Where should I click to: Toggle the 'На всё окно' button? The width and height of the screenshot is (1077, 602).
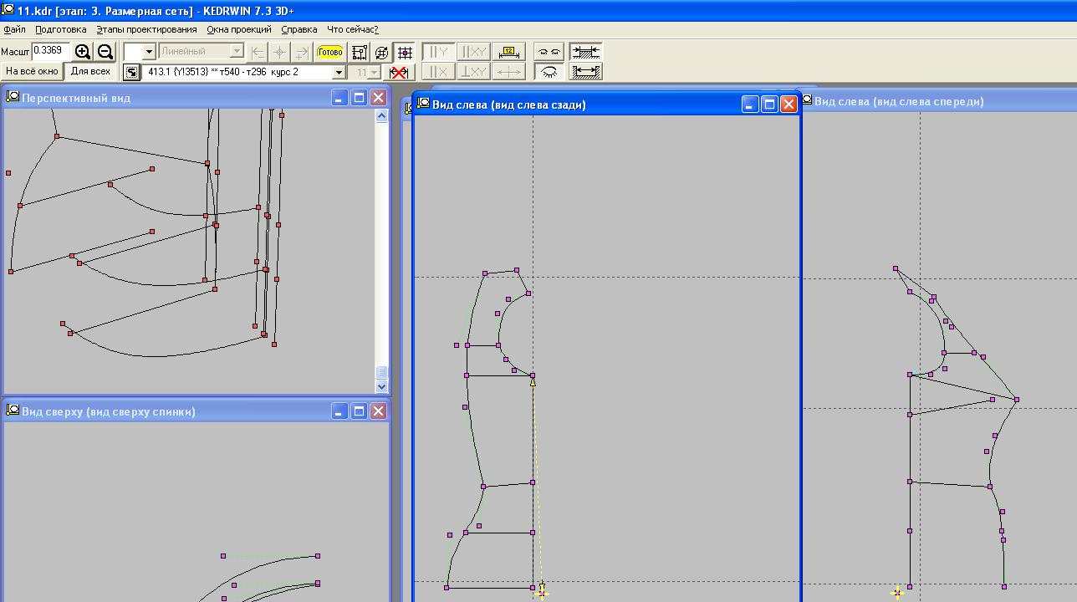tap(32, 72)
